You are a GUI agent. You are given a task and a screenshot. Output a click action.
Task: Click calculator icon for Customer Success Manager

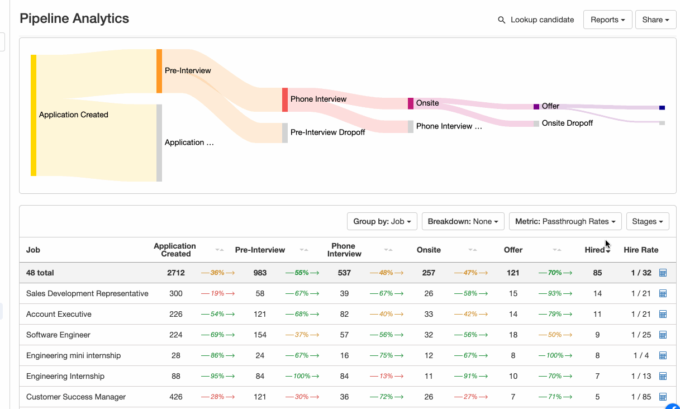pyautogui.click(x=663, y=397)
